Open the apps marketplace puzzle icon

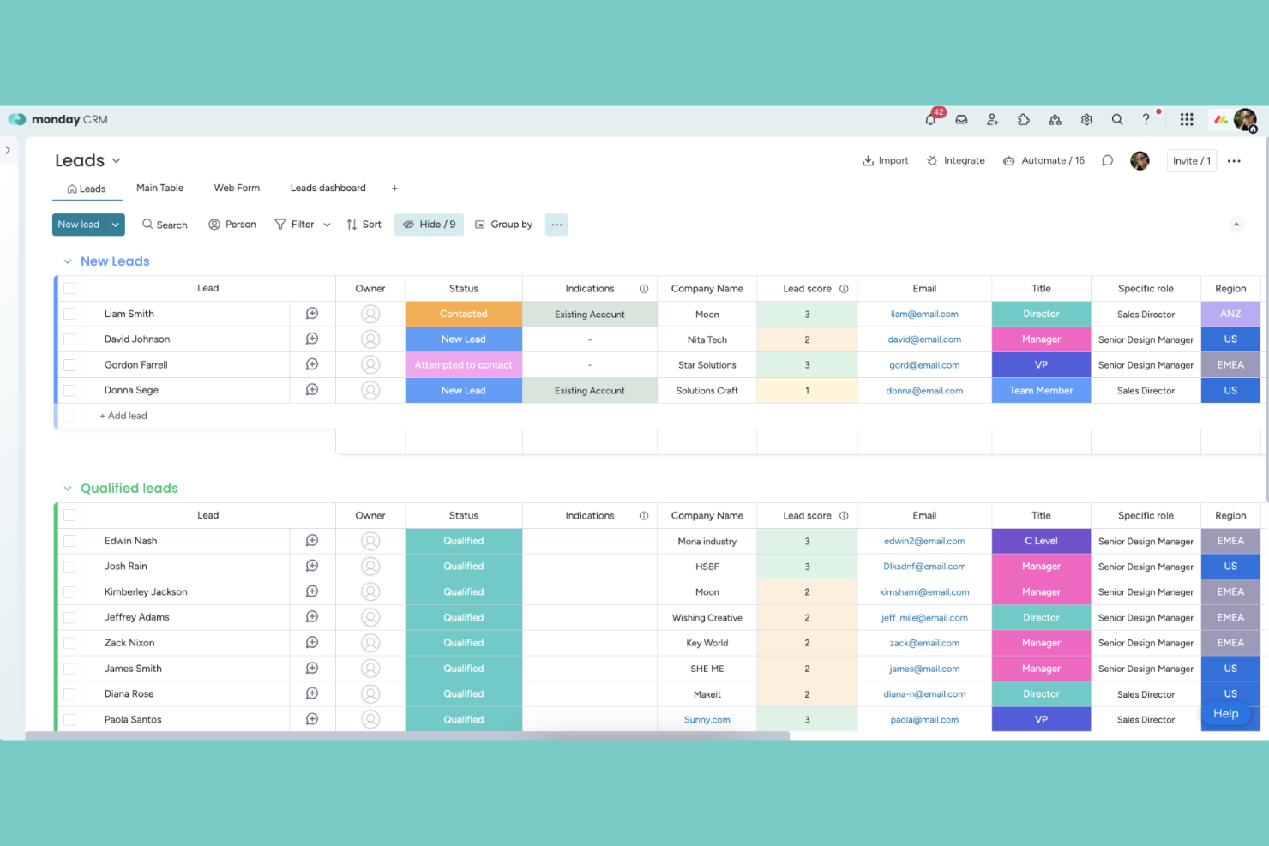click(1023, 119)
